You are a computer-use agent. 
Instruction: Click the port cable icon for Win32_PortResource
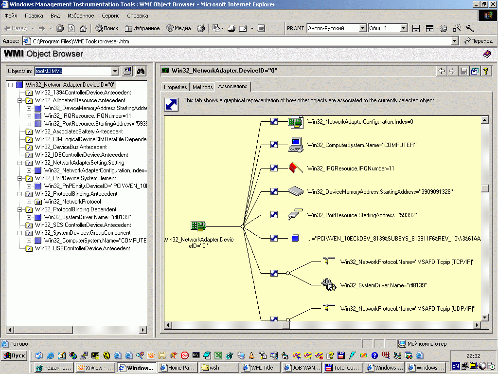pyautogui.click(x=296, y=215)
